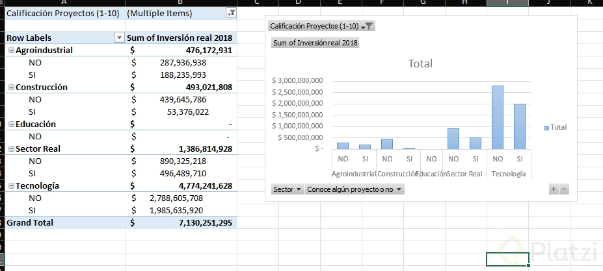Collapse the Sector Real group

(11, 148)
